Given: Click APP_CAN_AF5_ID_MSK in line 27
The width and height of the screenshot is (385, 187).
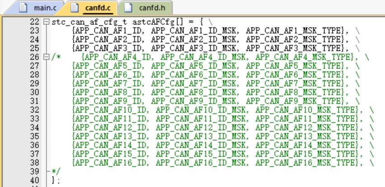Looking at the screenshot, I should point(193,66).
